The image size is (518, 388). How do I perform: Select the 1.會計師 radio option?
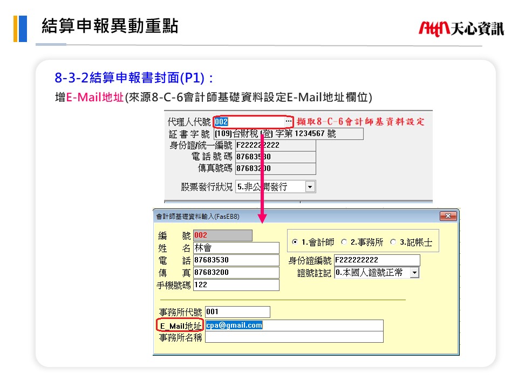pos(295,242)
